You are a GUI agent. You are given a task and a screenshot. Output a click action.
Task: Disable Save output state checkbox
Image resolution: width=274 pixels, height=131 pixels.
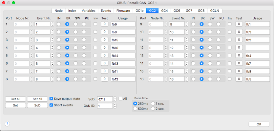(51, 99)
